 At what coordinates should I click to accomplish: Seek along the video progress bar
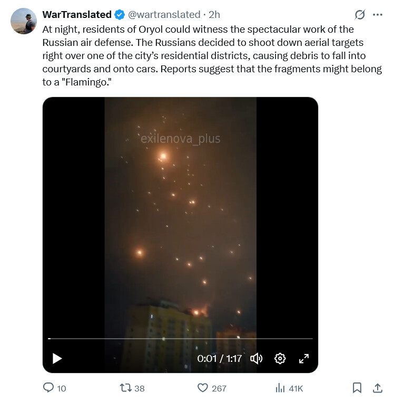coord(180,339)
